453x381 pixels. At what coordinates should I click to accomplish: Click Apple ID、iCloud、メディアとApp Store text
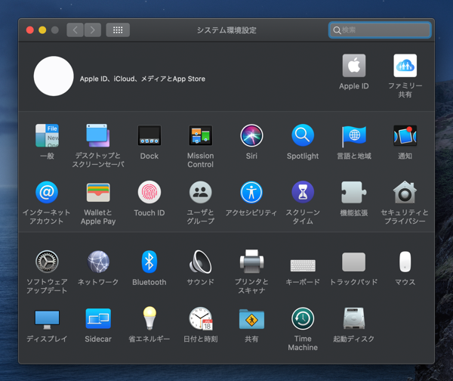click(143, 79)
